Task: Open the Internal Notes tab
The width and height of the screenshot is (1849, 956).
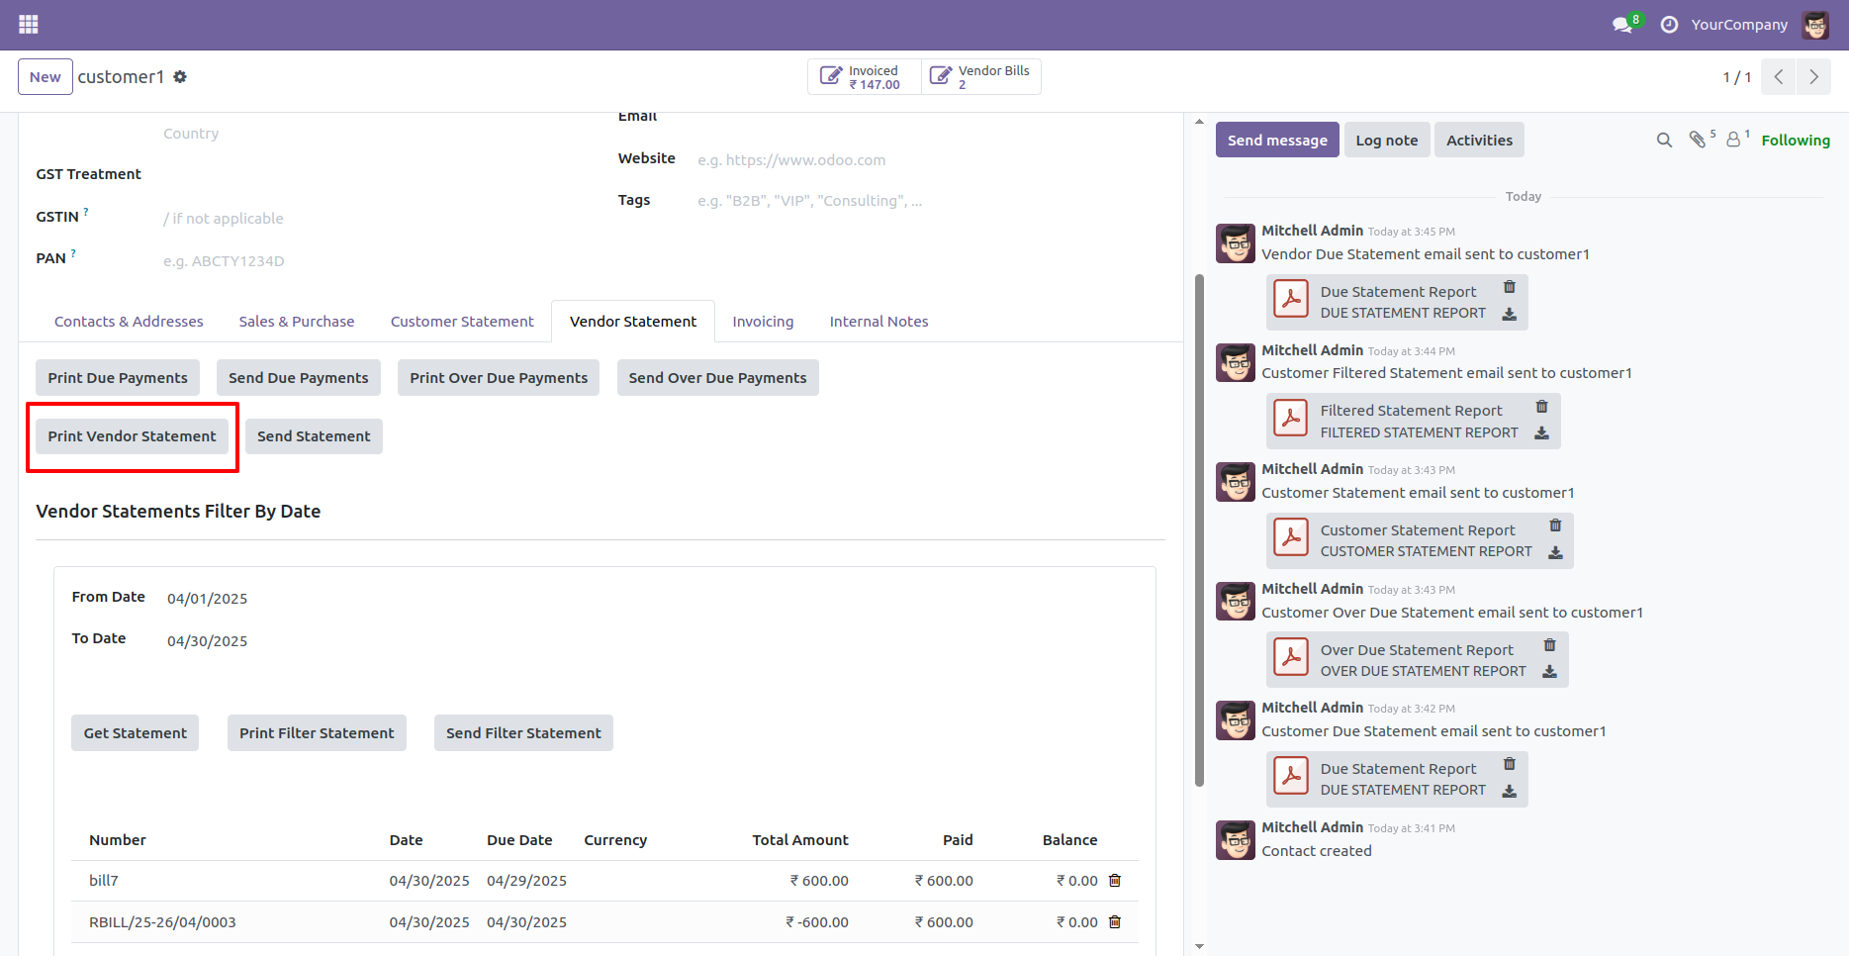Action: coord(878,321)
